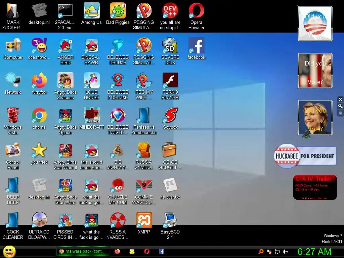Open the its over.txt file
The height and width of the screenshot is (258, 344).
pos(170,188)
